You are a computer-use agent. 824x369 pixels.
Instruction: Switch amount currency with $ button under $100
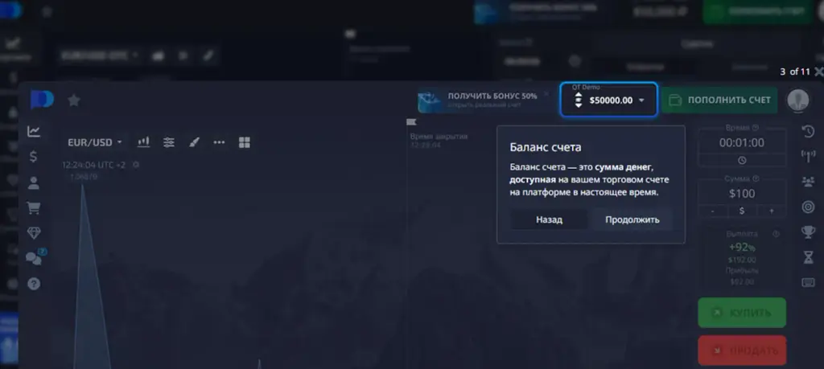coord(742,211)
